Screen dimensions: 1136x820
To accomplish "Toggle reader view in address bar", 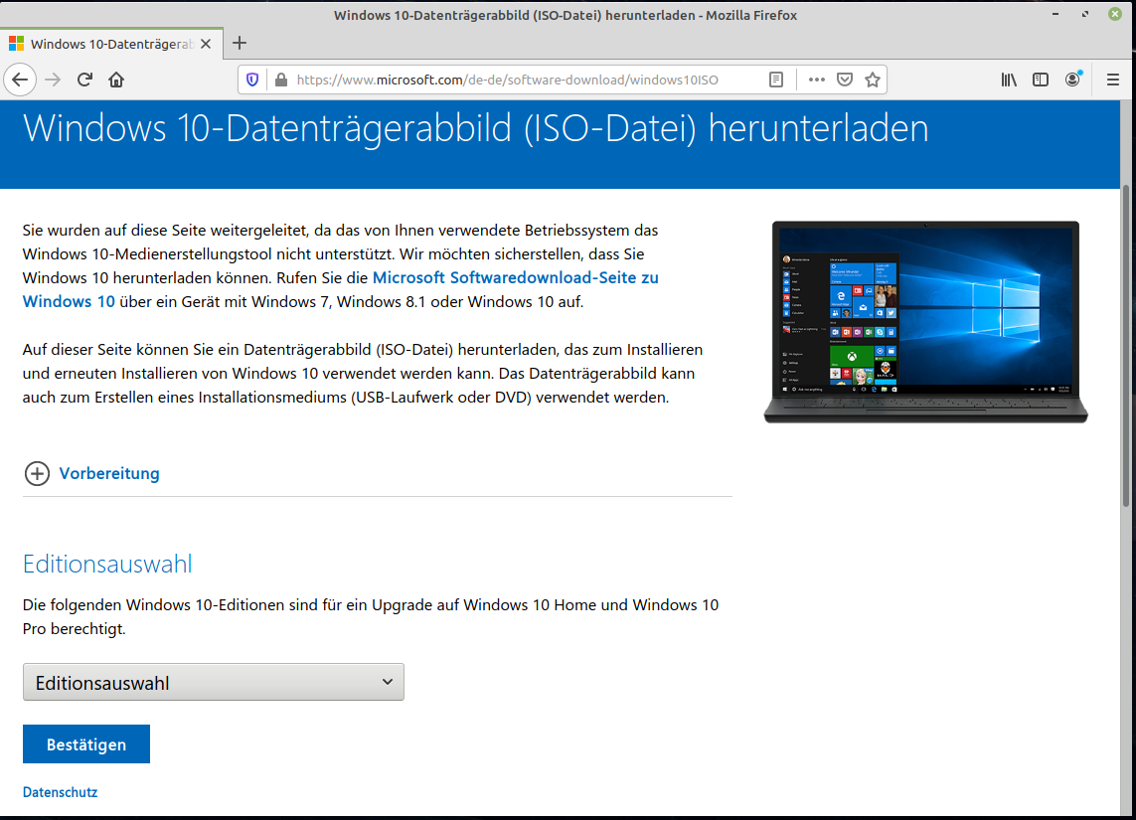I will tap(776, 80).
